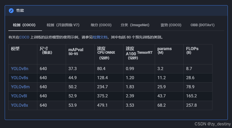Click the CPU speed value 80.4
This screenshot has width=232, height=128.
click(101, 69)
